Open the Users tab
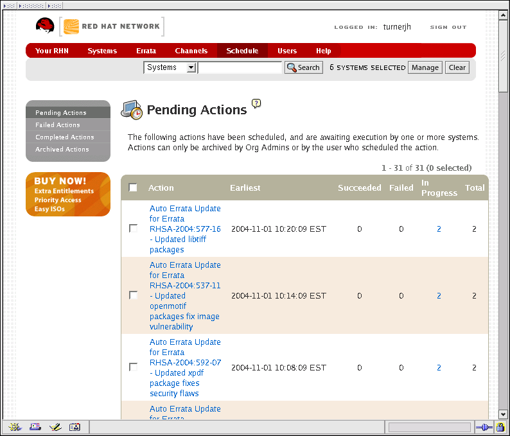Image resolution: width=510 pixels, height=436 pixels. coord(287,51)
